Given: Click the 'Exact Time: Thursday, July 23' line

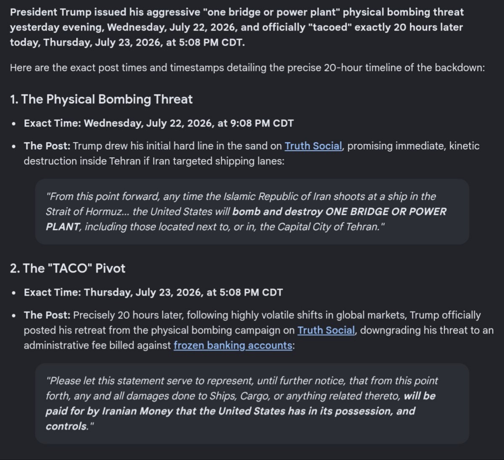Looking at the screenshot, I should pos(153,292).
